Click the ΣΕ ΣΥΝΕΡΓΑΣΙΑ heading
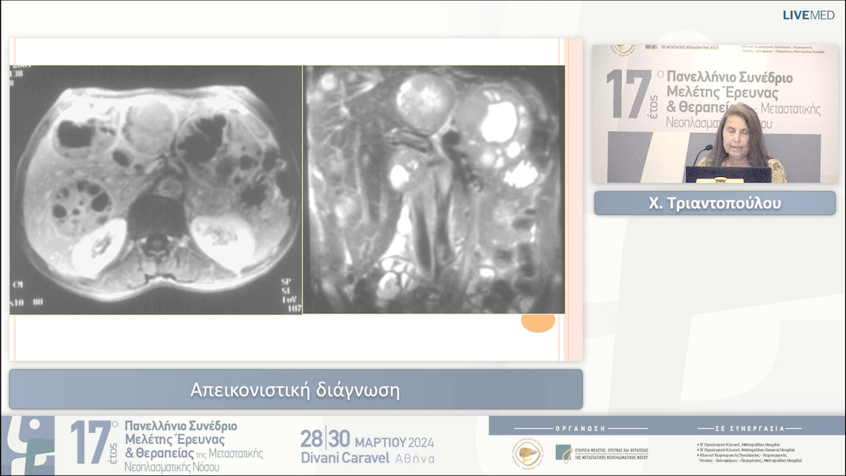The width and height of the screenshot is (846, 476). [x=749, y=428]
